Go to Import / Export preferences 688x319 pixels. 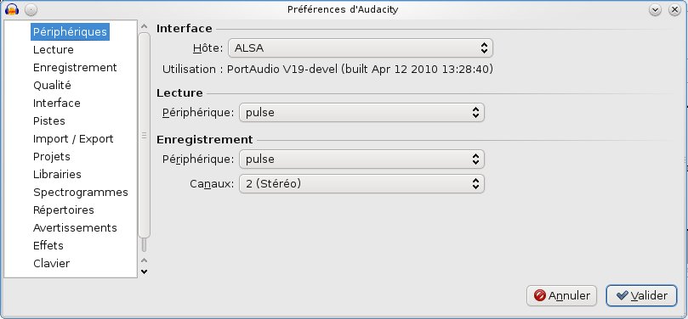[73, 139]
